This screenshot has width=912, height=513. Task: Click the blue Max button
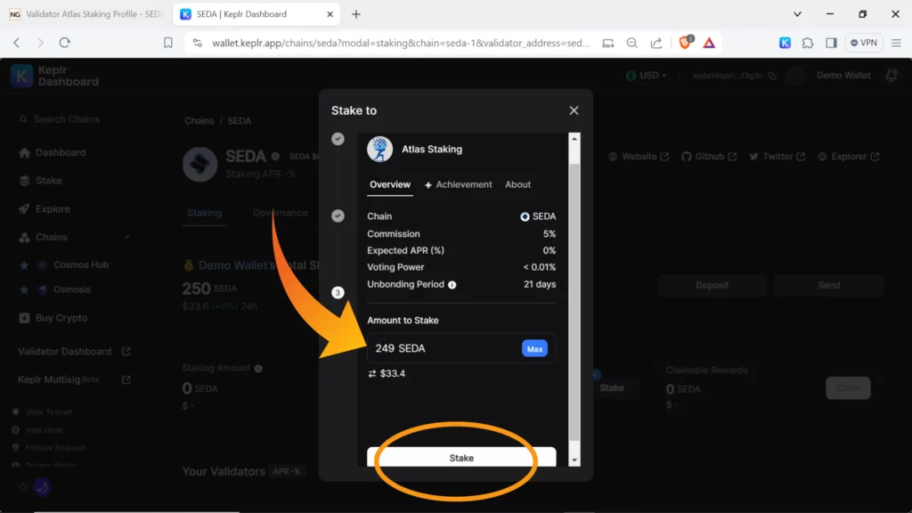pos(534,349)
